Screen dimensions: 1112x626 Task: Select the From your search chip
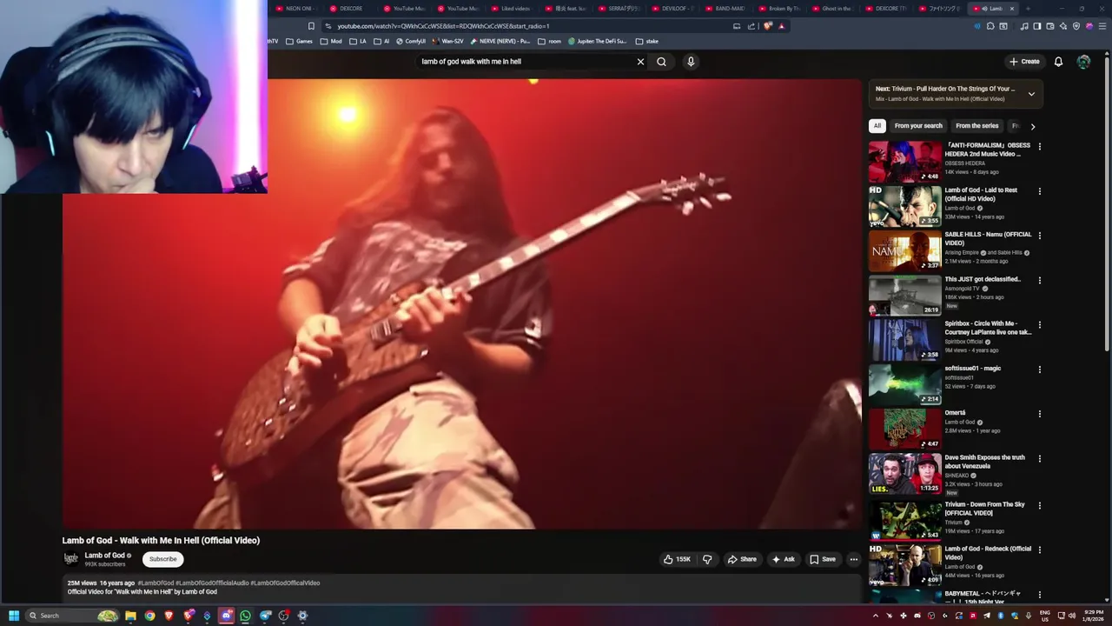click(x=918, y=126)
